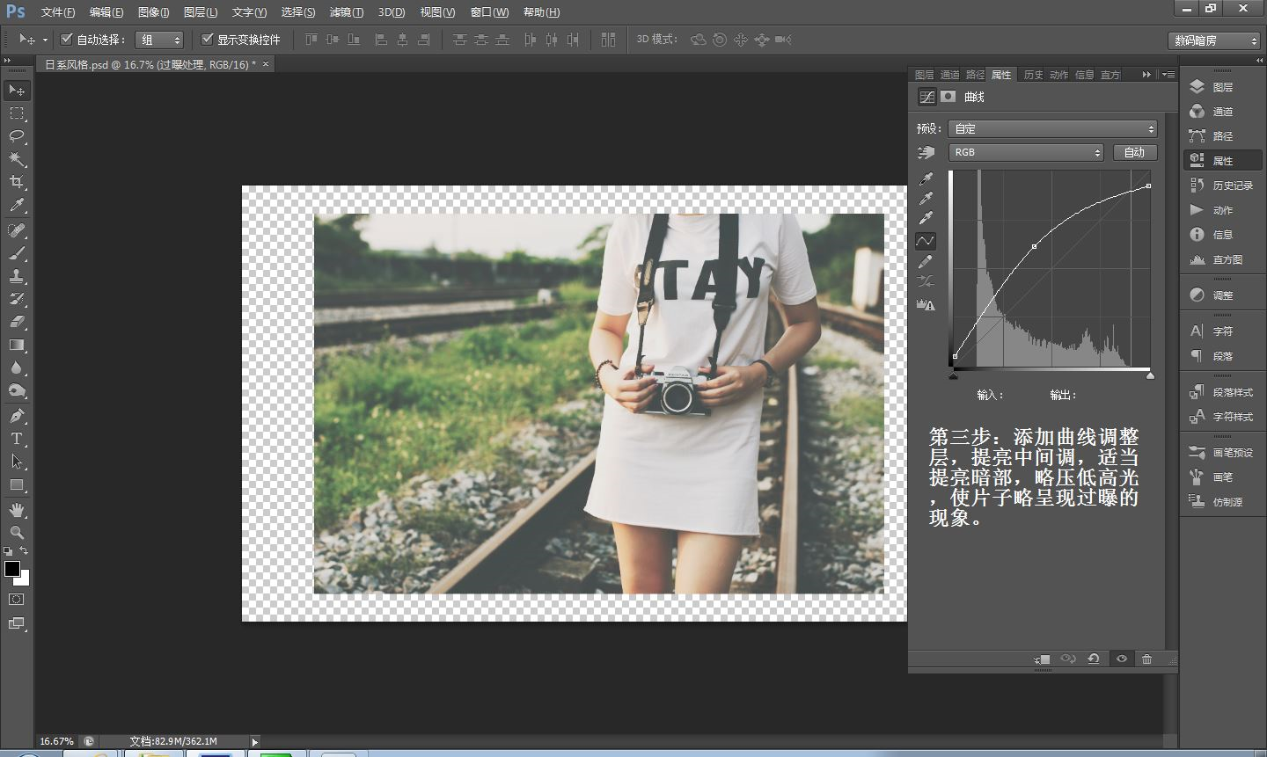The image size is (1267, 757).
Task: Reset curves to adjustment defaults
Action: [1094, 659]
